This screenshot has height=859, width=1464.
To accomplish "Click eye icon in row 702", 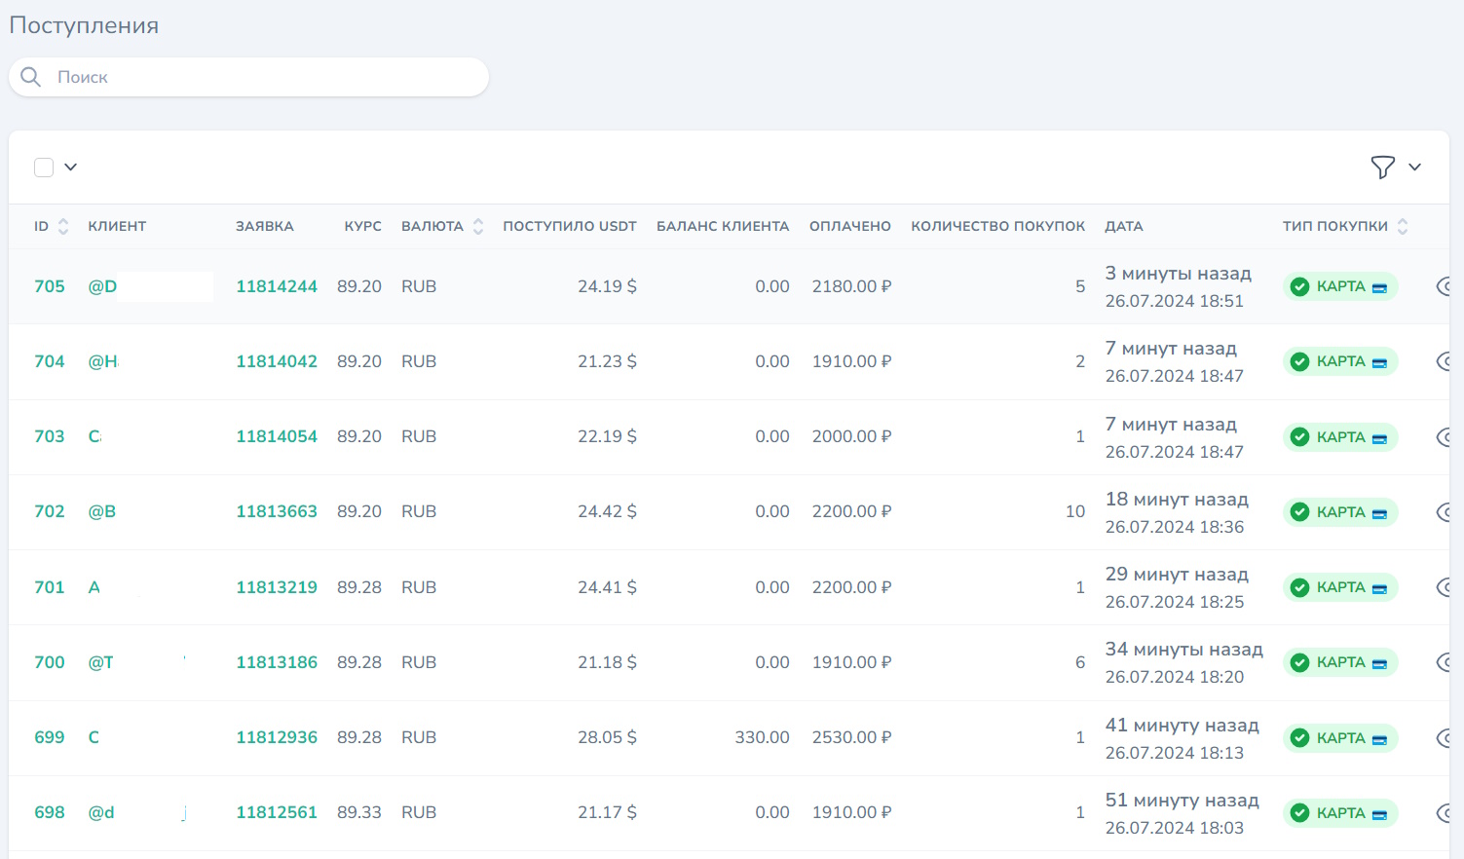I will [x=1445, y=512].
